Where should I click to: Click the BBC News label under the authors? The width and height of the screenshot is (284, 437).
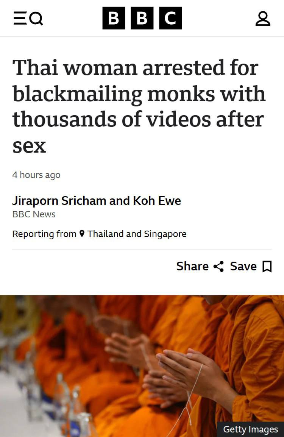coord(34,214)
